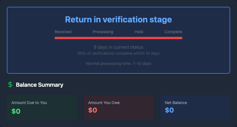The width and height of the screenshot is (237, 127).
Task: Click the red progress bar
Action: [x=118, y=38]
